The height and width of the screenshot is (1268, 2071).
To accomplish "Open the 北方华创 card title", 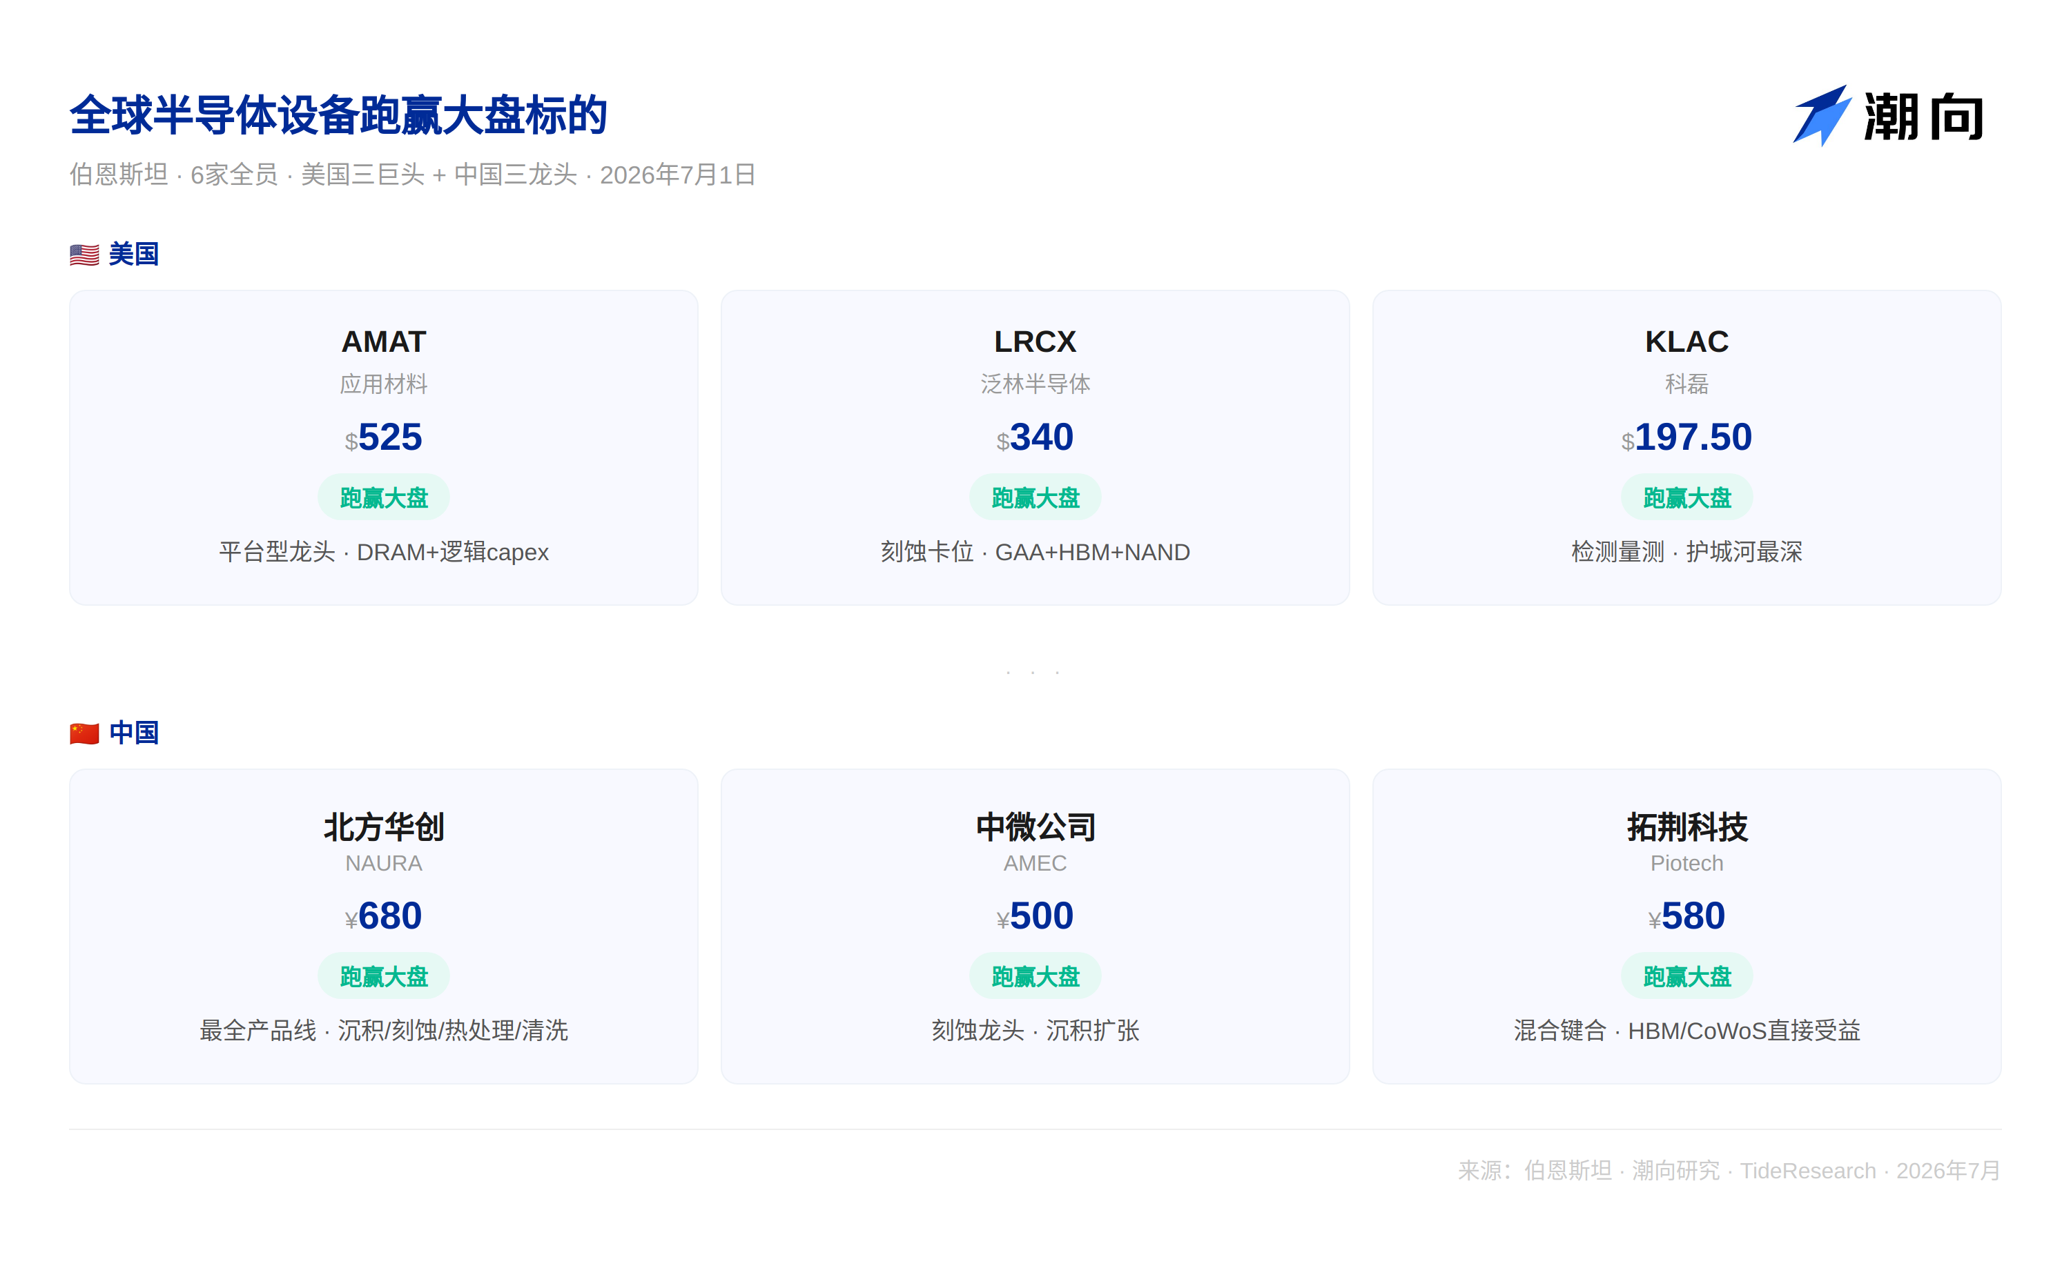I will click(383, 827).
